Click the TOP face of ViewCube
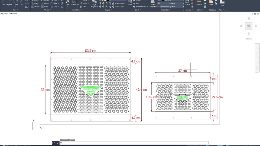The image size is (260, 146). (249, 26)
